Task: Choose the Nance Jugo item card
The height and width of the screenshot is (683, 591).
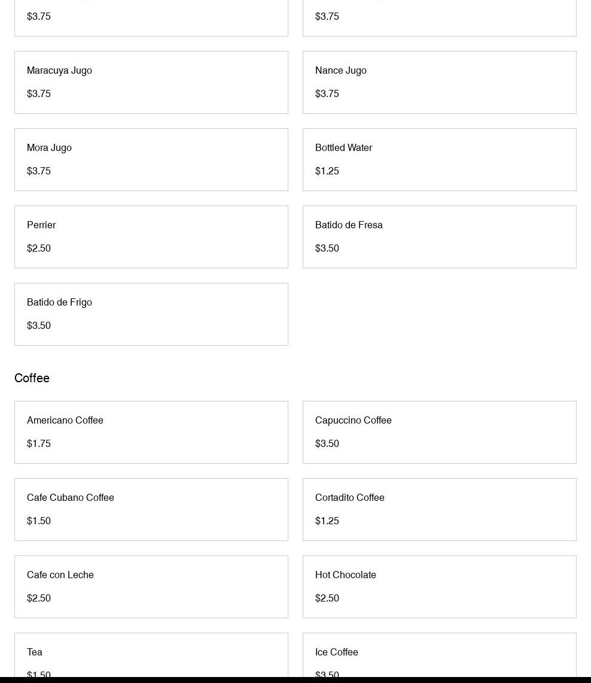Action: coord(439,82)
